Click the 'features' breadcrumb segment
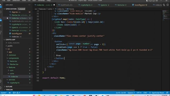 (42, 9)
